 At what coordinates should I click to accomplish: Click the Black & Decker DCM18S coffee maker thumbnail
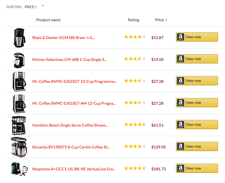(x=19, y=38)
